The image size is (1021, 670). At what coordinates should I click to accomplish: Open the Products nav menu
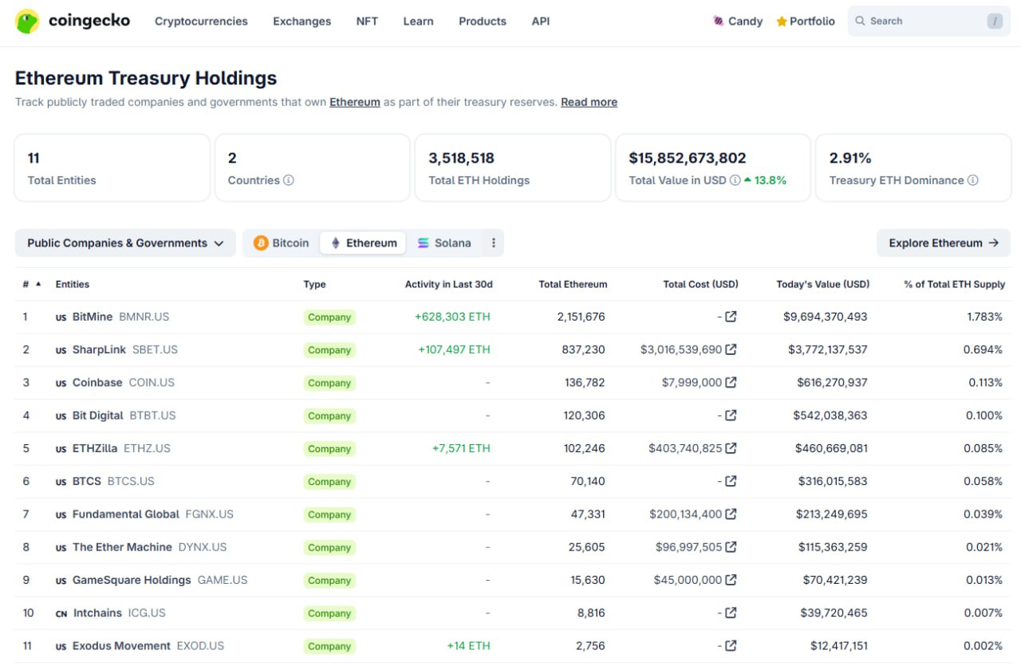click(482, 22)
